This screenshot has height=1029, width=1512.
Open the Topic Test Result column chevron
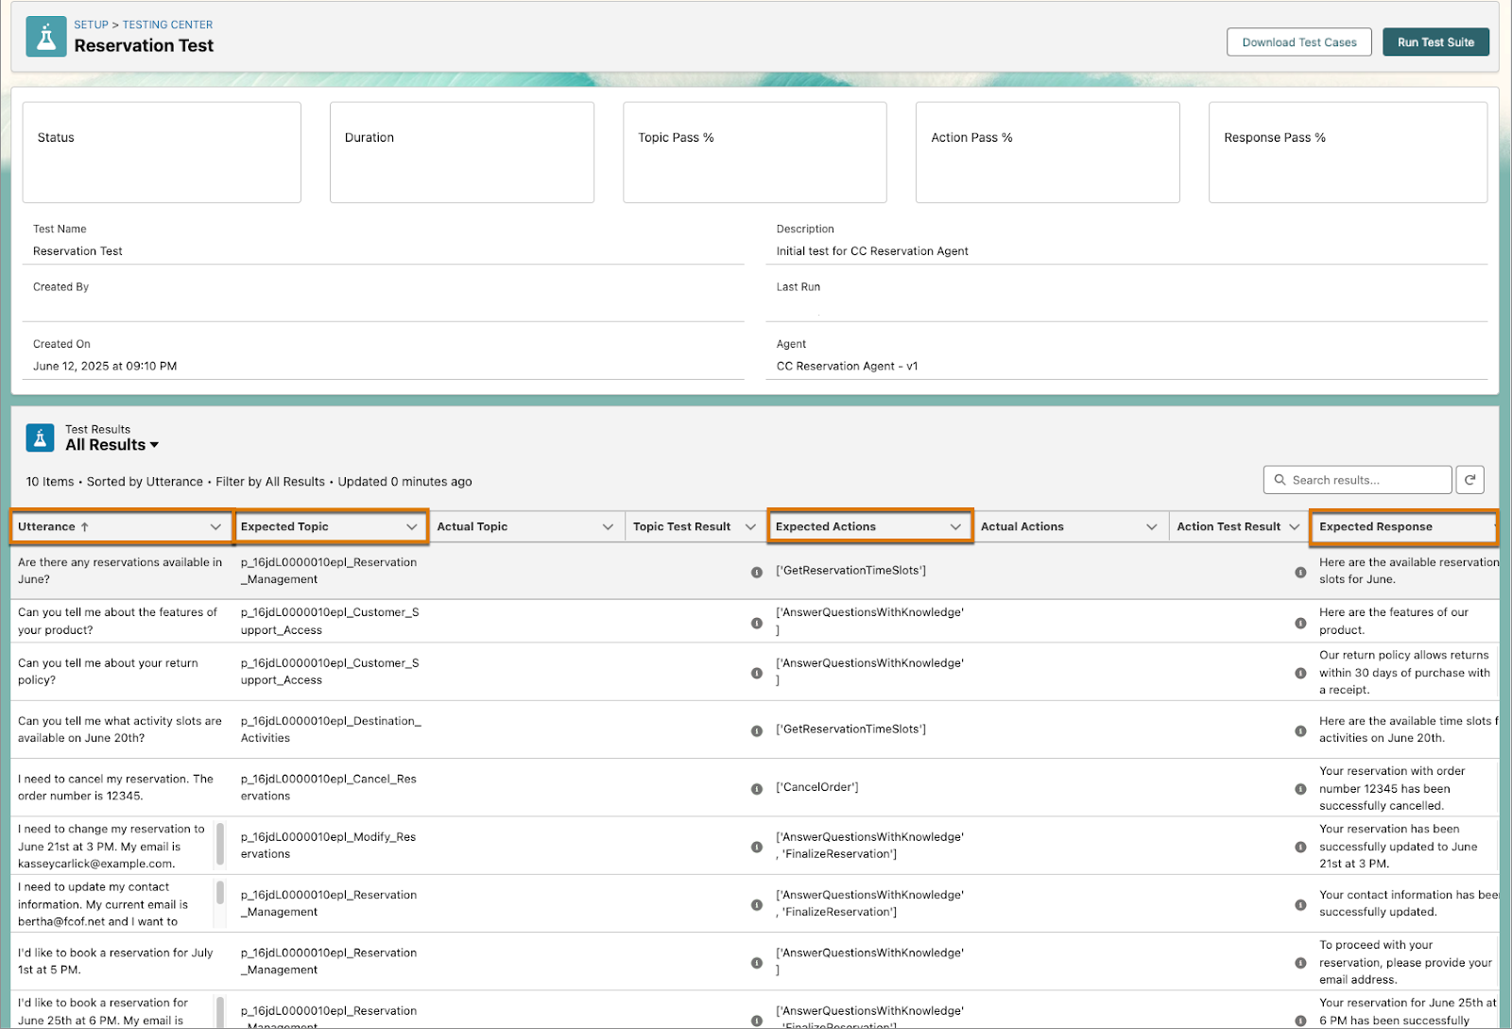tap(750, 526)
